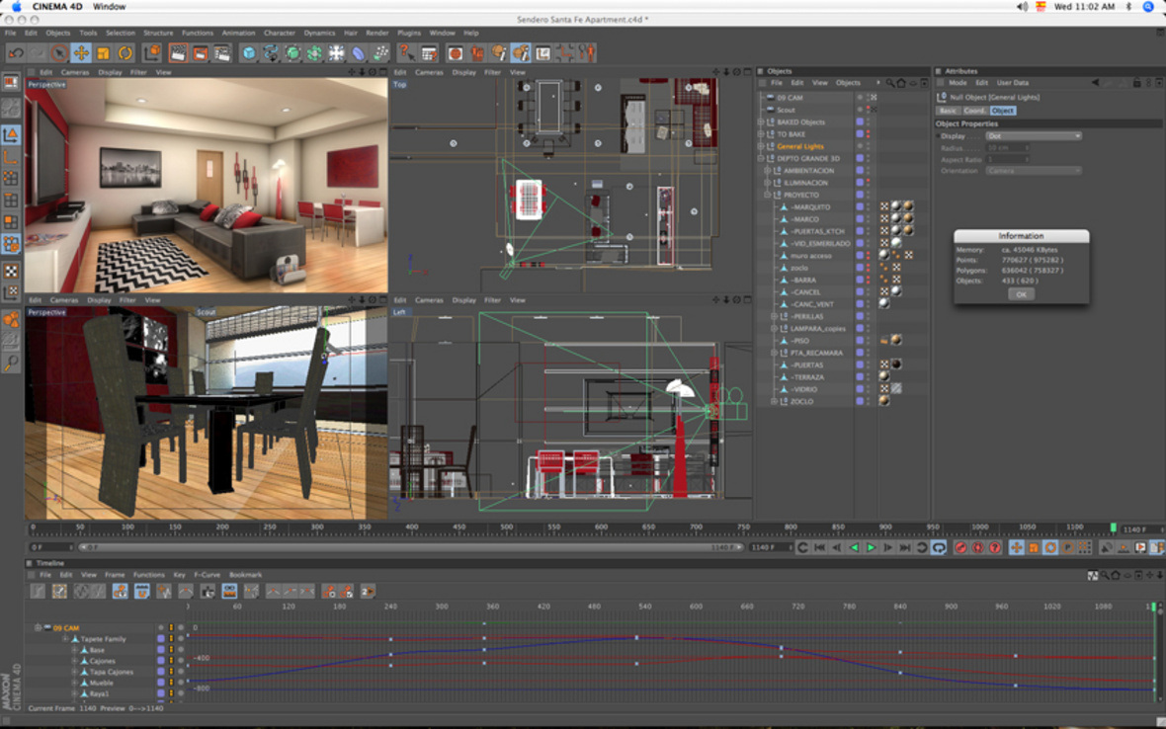Select the Scale tool in the toolbar
Screen dimensions: 1166x729
pyautogui.click(x=103, y=53)
